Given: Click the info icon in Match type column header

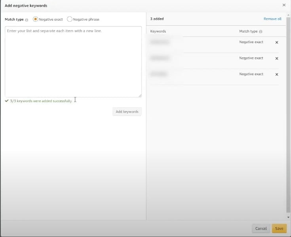Looking at the screenshot, I should pyautogui.click(x=261, y=32).
